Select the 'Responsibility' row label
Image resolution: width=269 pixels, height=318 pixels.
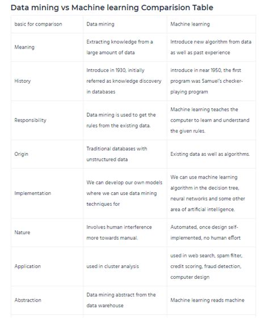coord(30,120)
